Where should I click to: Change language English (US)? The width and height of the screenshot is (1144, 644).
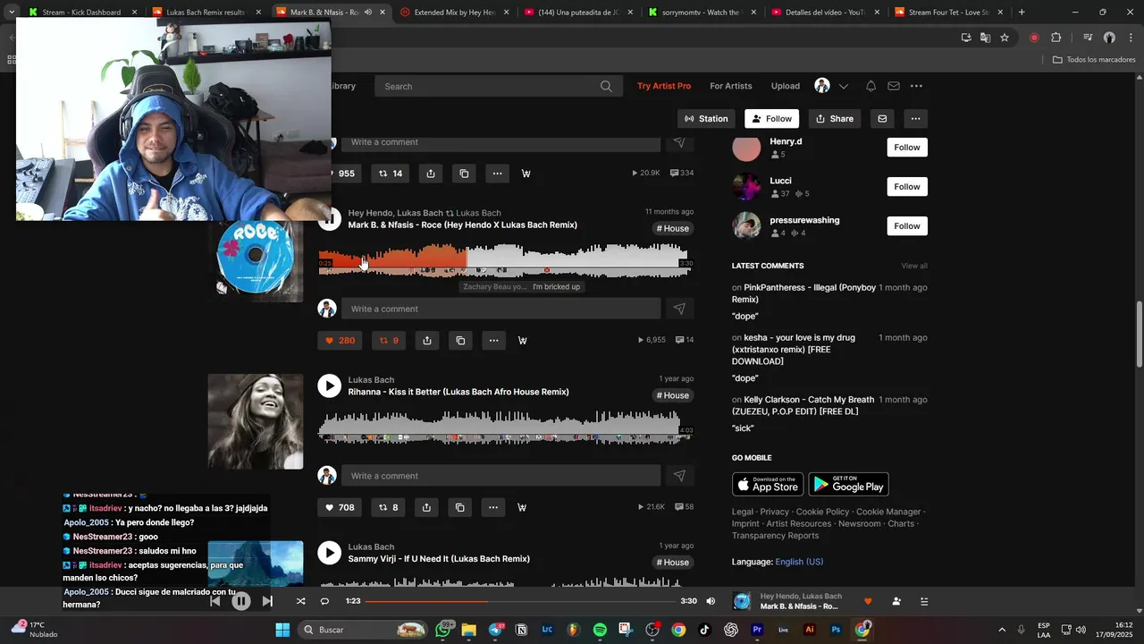pyautogui.click(x=799, y=562)
